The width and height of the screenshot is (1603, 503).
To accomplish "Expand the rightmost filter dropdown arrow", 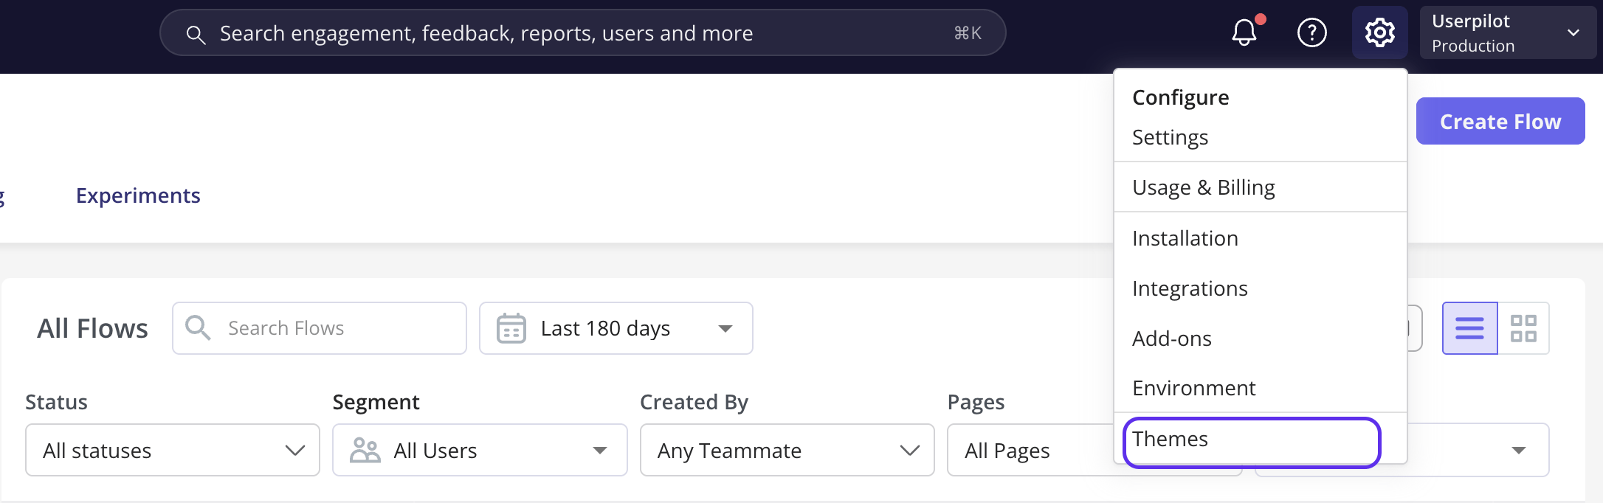I will point(1518,450).
